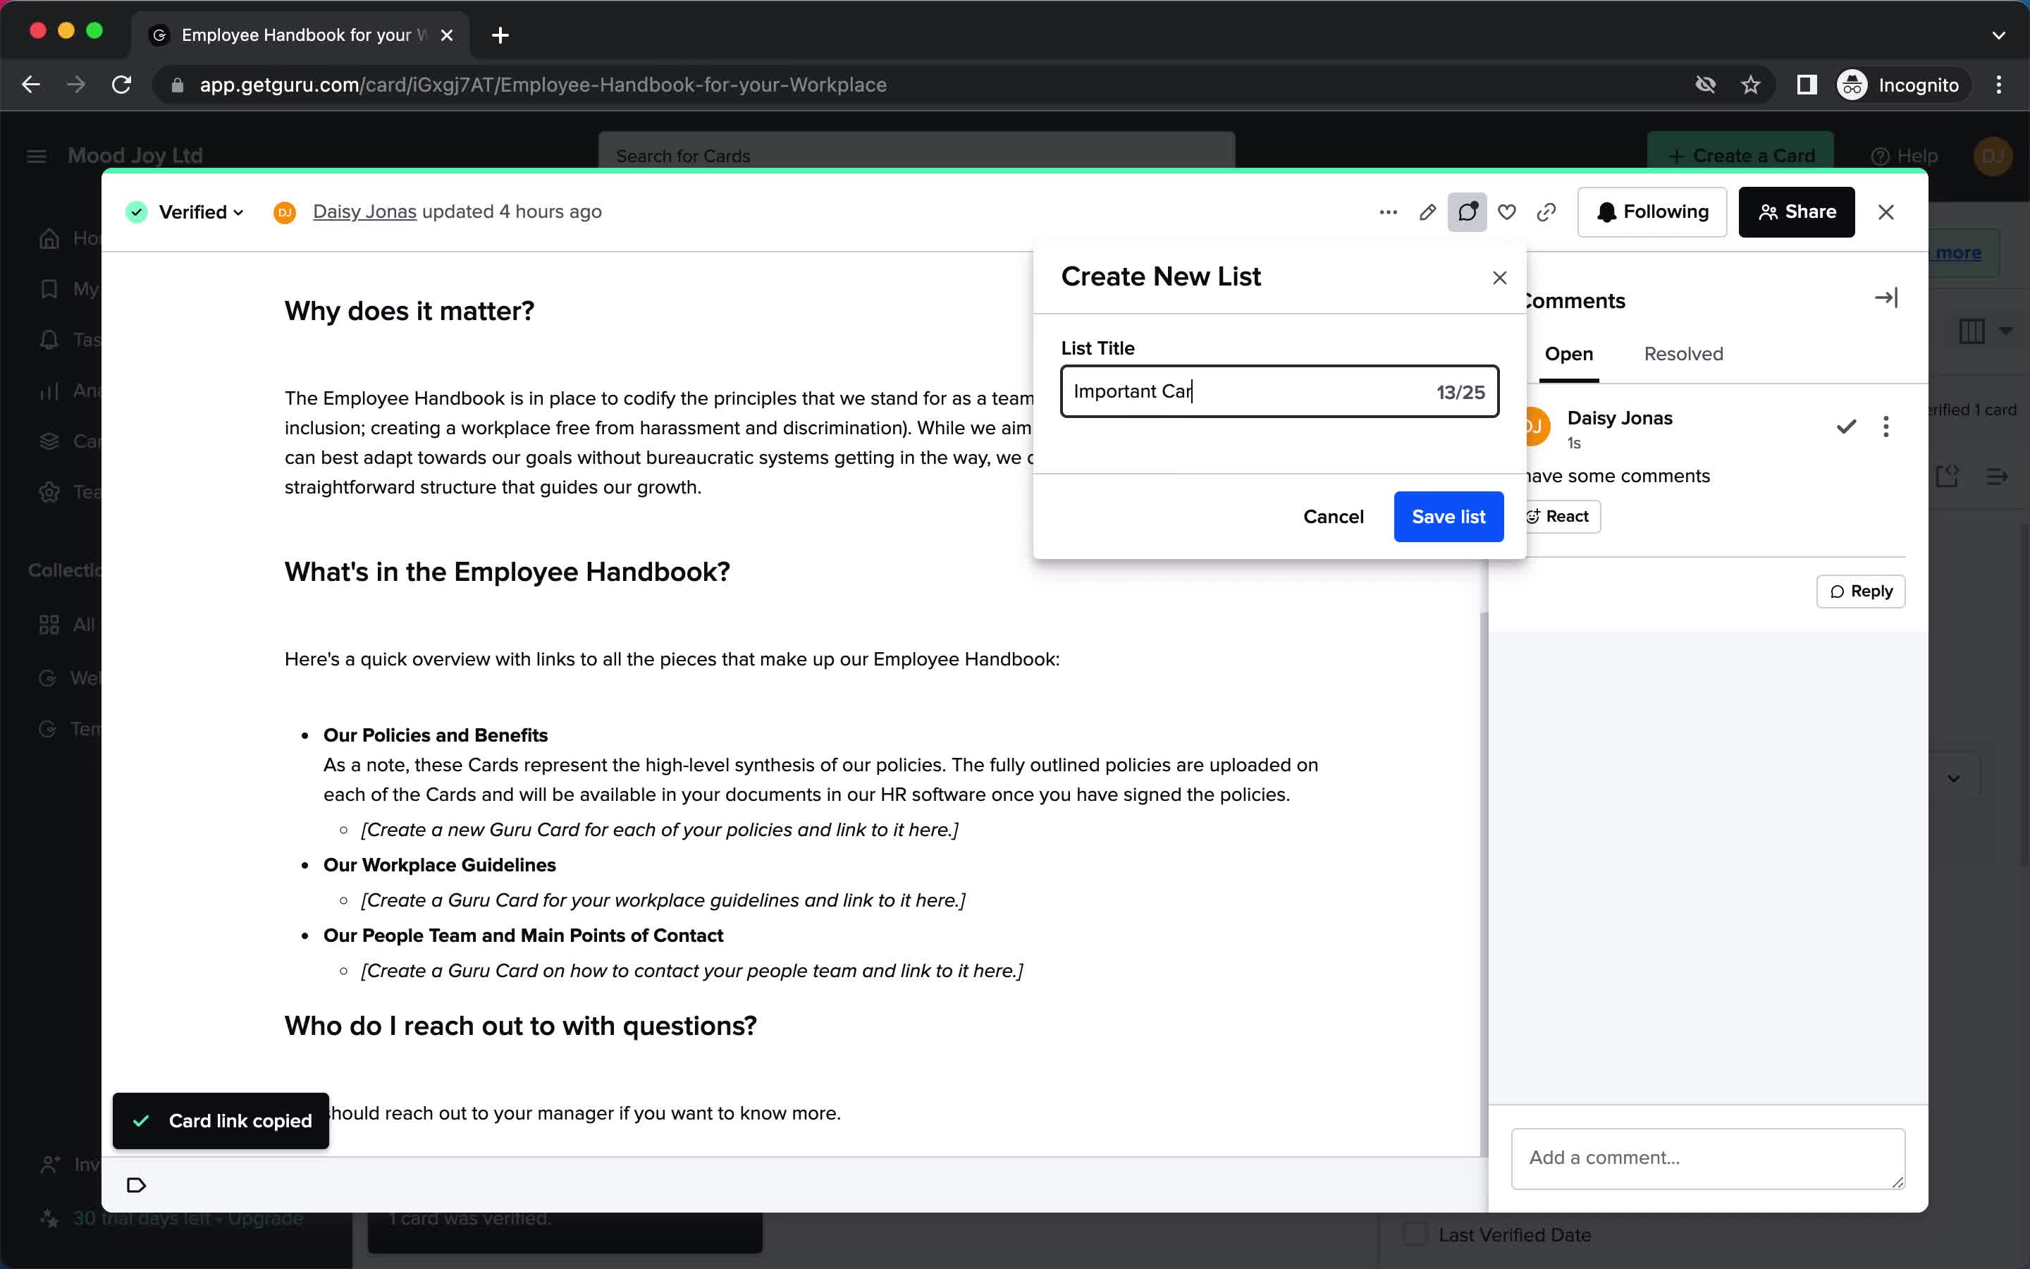The height and width of the screenshot is (1269, 2030).
Task: Click the Team Settings gear icon in sidebar
Action: pos(49,492)
